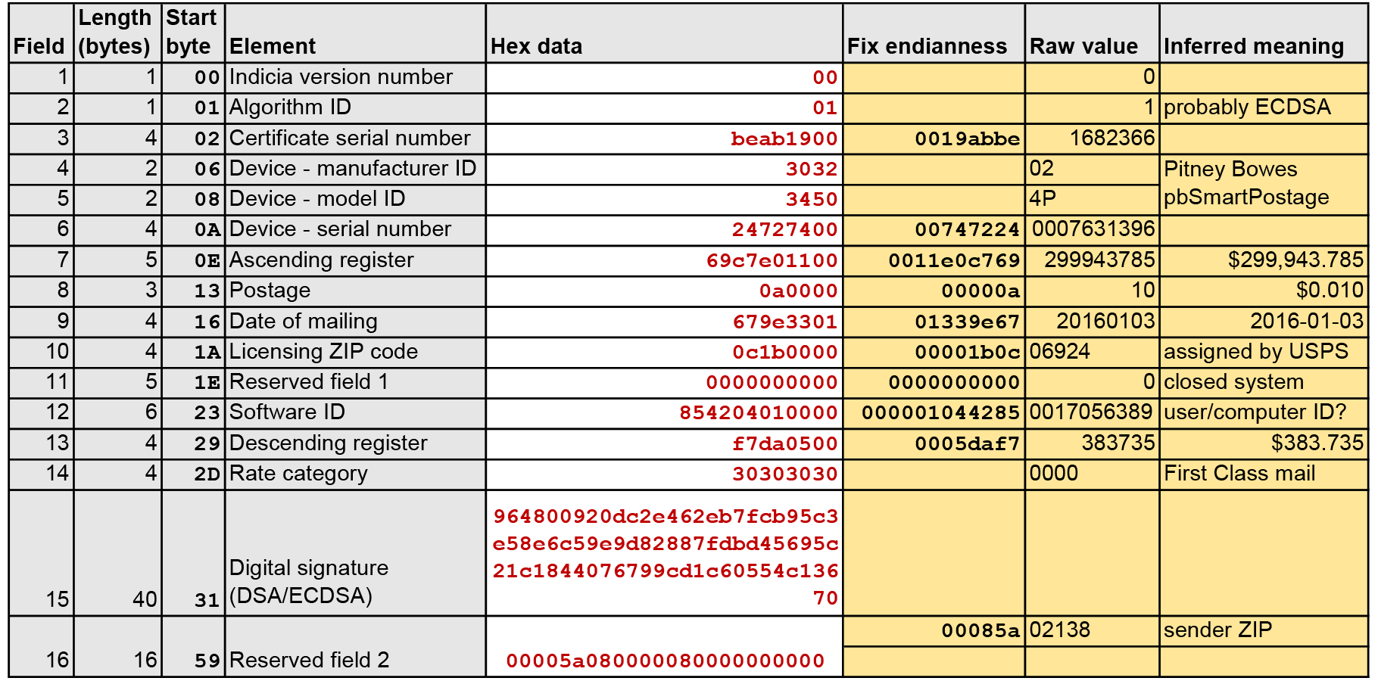Select the Ascending register row label

[x=355, y=260]
